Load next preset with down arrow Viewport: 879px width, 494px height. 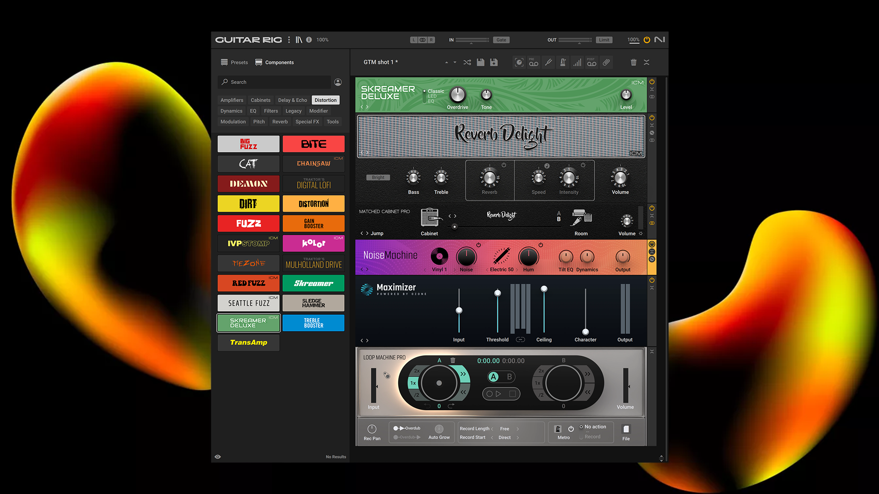tap(455, 63)
